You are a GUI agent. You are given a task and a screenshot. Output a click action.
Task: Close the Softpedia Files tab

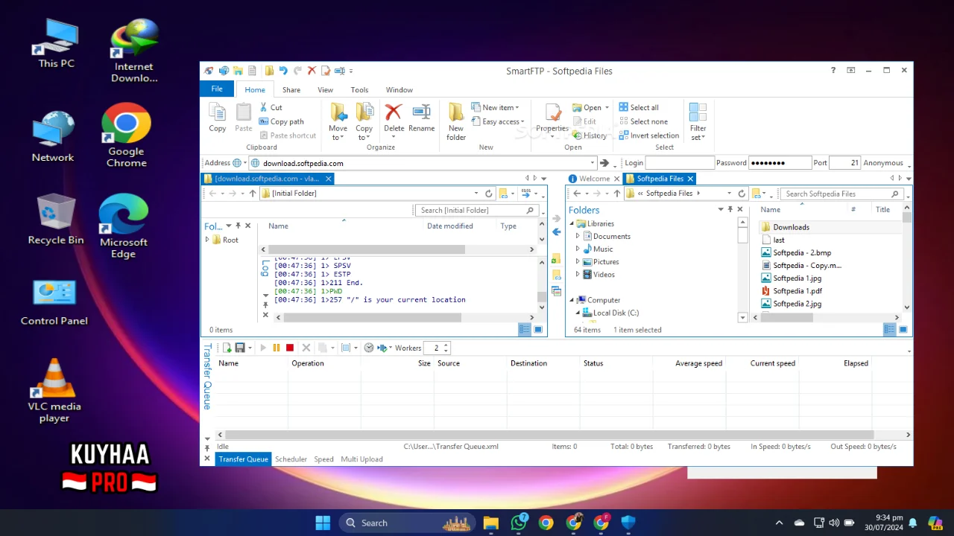[x=690, y=179]
